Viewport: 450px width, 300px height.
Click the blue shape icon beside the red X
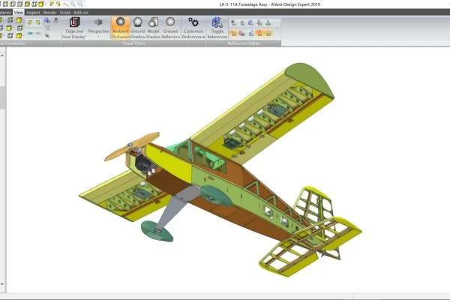click(x=47, y=20)
